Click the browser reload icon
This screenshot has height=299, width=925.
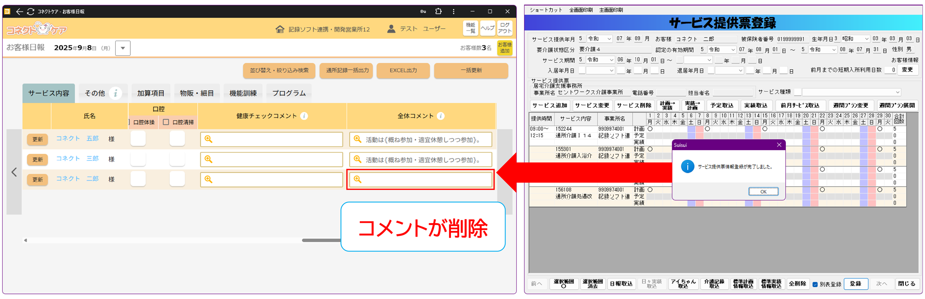31,12
